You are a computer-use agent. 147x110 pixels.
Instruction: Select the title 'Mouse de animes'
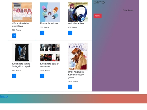click(x=49, y=23)
